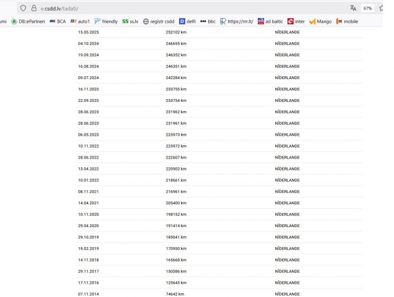Select the mileage 125645 km
Image resolution: width=394 pixels, height=297 pixels.
click(176, 283)
